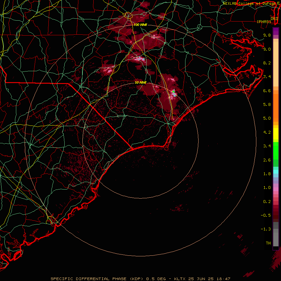Image resolution: width=281 pixels, height=281 pixels.
Task: Click the NEXLAB-College of DuPage label
Action: (x=249, y=3)
